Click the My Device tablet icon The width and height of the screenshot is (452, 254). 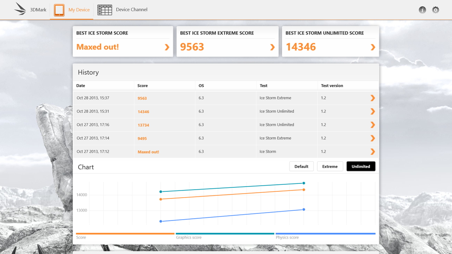[x=59, y=10]
